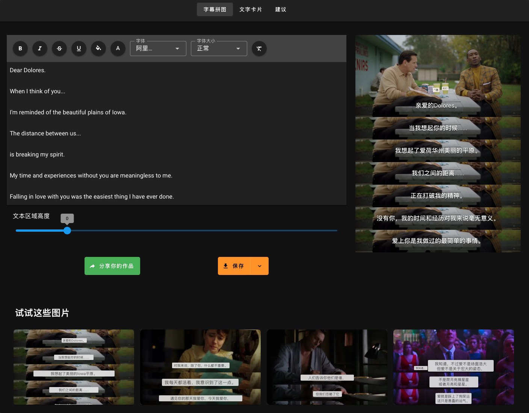The image size is (529, 413).
Task: Click the line 'My time and experiences without you...'
Action: tap(91, 176)
